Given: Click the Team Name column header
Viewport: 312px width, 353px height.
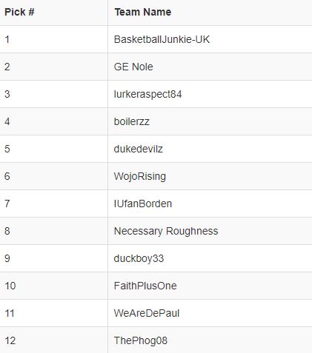Looking at the screenshot, I should 143,12.
